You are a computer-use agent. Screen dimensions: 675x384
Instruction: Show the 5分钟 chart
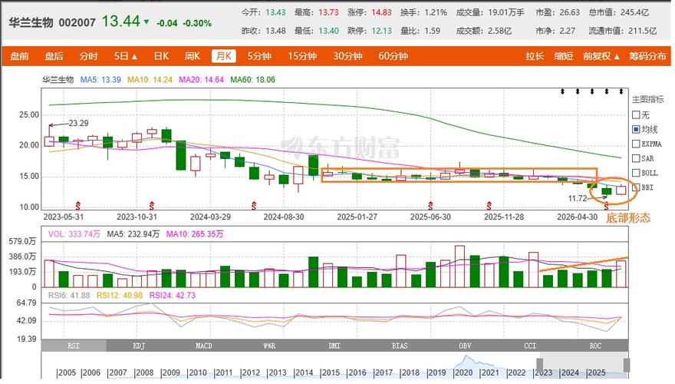pyautogui.click(x=258, y=56)
